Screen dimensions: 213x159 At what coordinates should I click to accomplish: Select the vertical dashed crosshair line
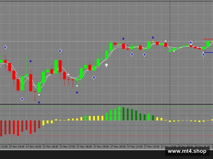[x=170, y=72]
